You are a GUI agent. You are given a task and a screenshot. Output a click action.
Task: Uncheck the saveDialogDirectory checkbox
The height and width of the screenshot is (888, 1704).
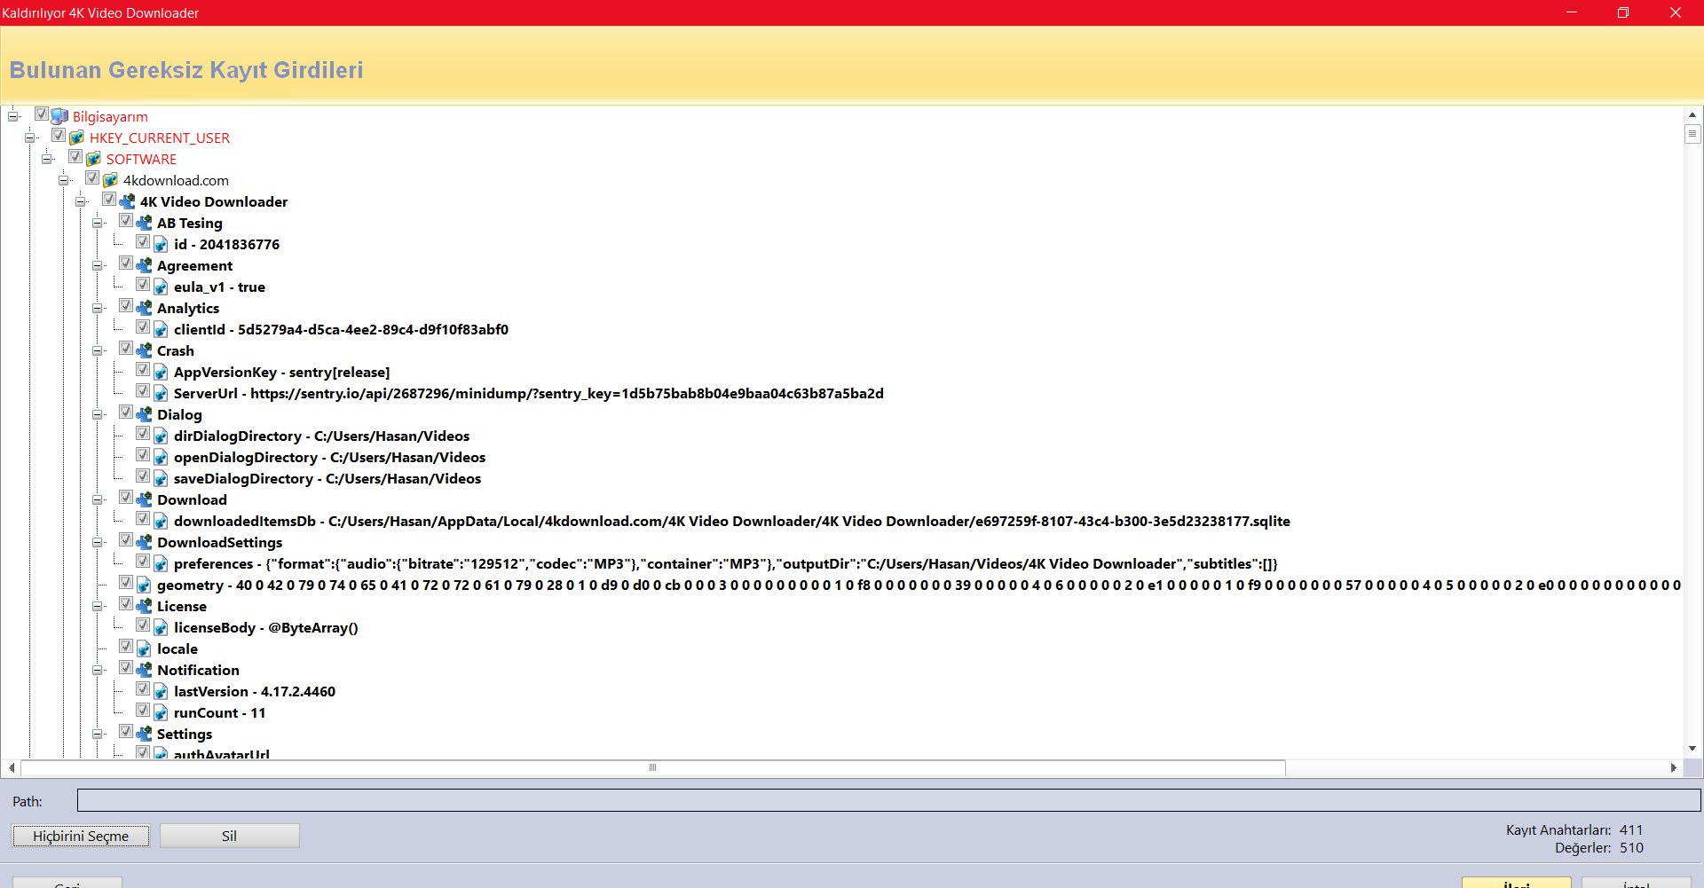coord(143,475)
